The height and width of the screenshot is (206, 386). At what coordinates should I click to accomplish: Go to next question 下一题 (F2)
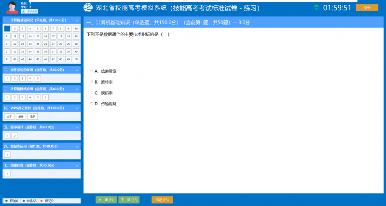pos(129,200)
